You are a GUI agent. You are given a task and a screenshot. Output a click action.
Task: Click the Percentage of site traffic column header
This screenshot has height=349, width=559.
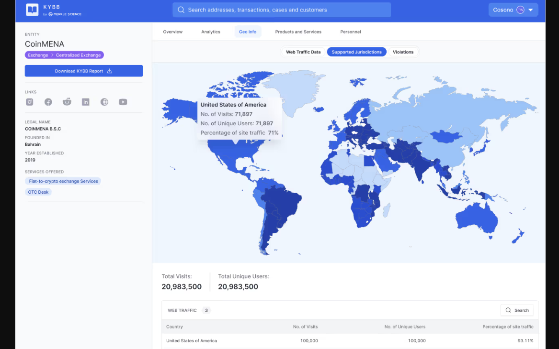508,327
